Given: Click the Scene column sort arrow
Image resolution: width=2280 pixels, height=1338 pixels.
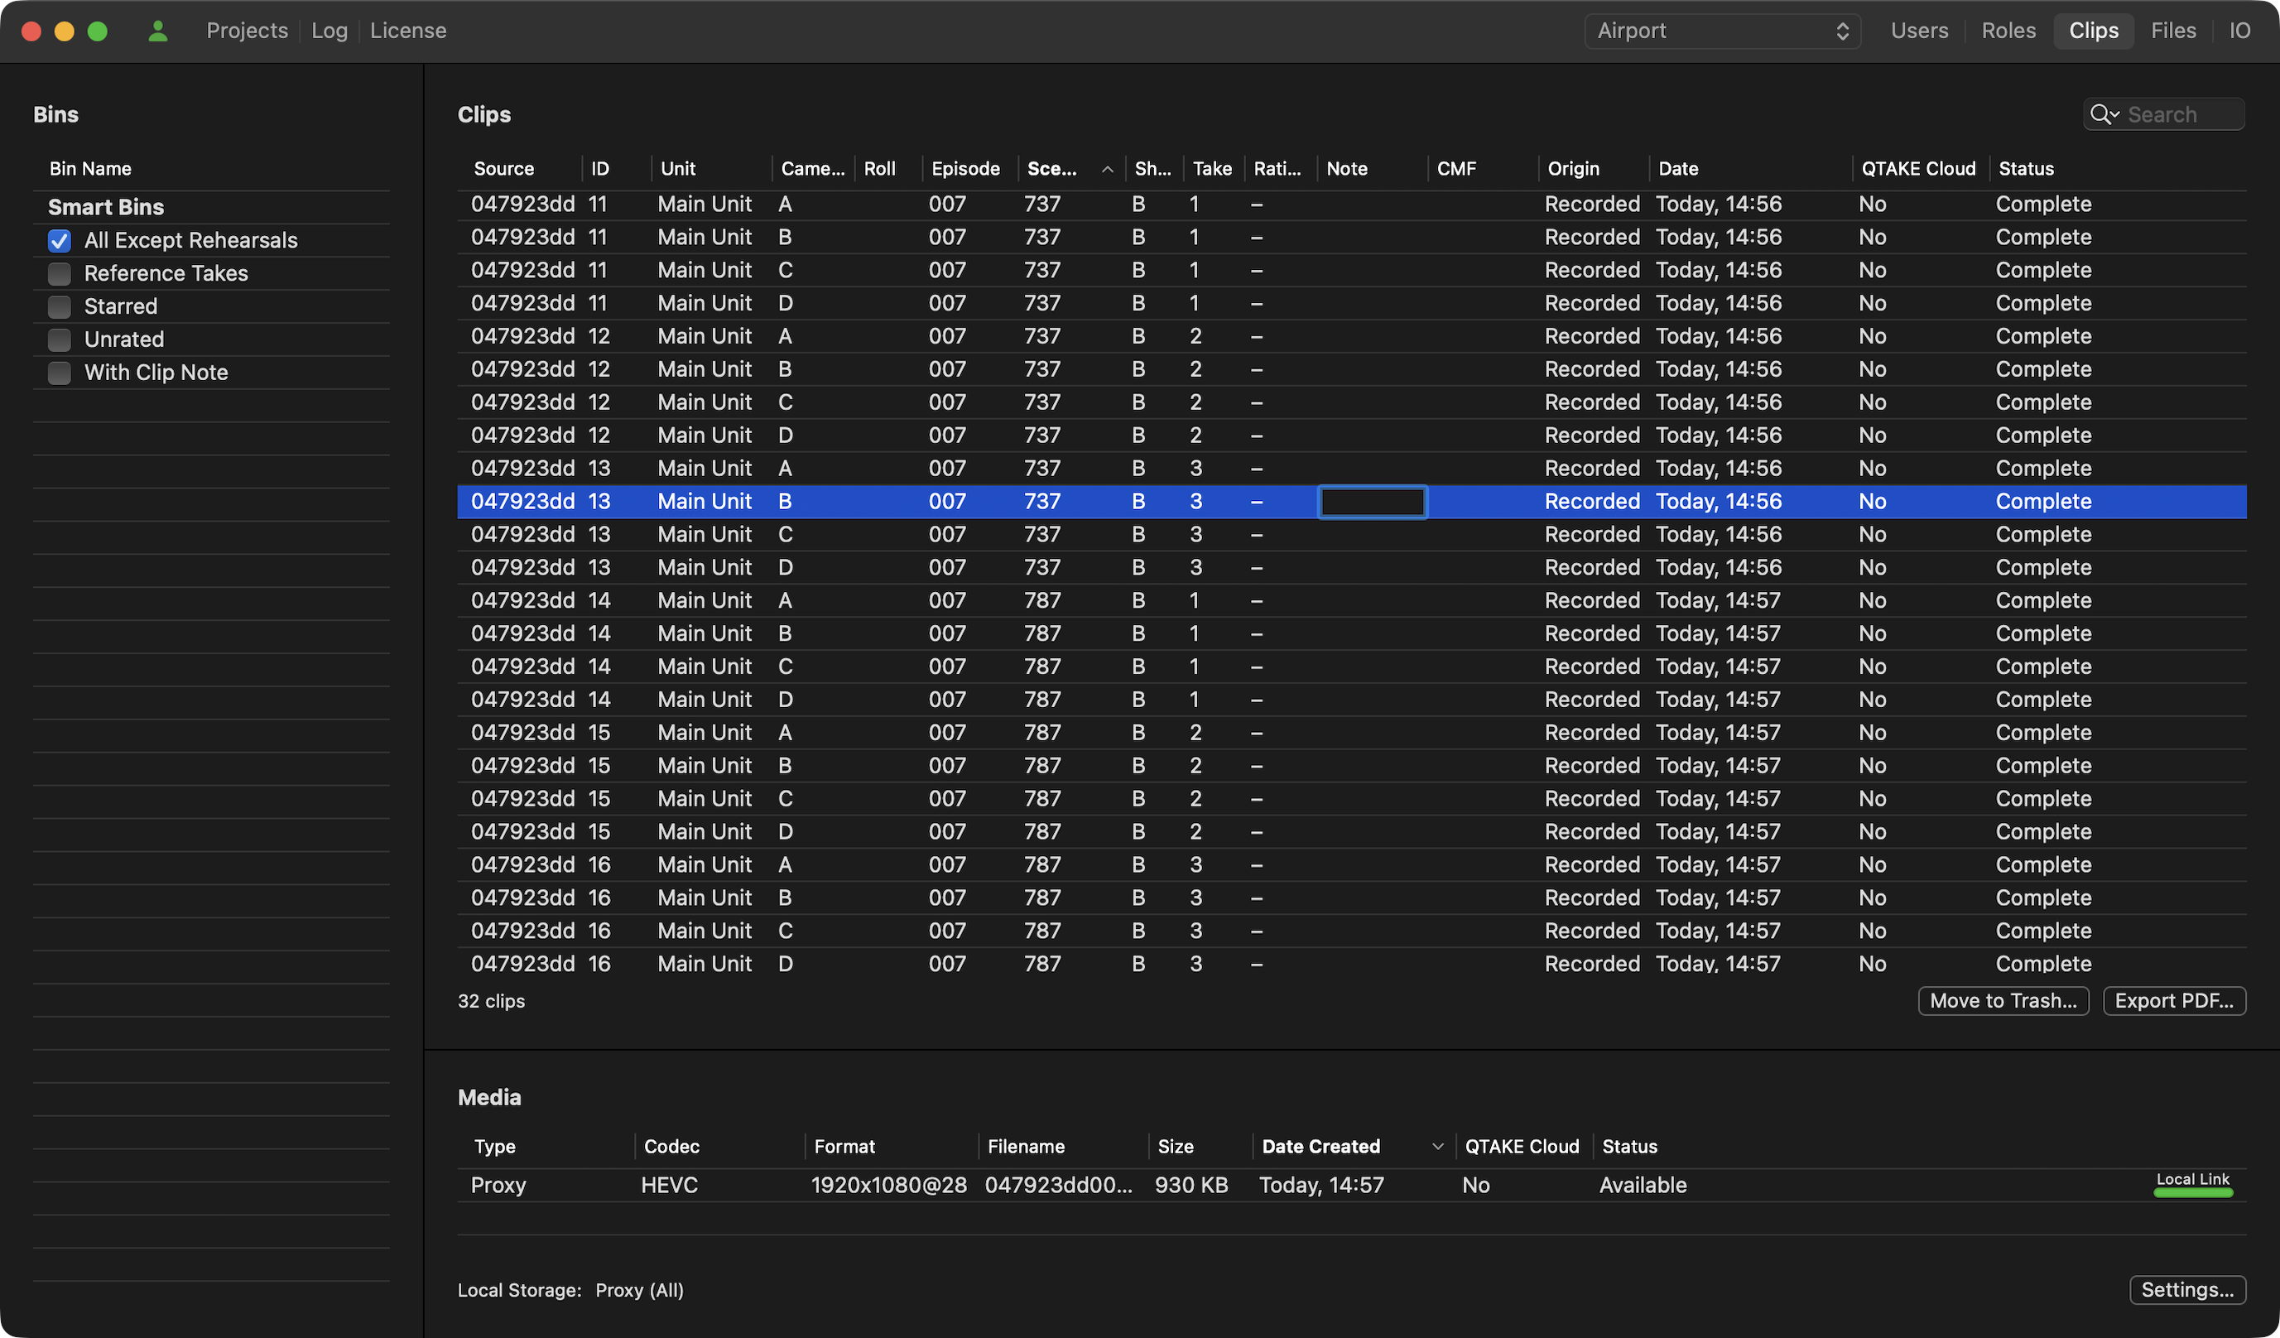Looking at the screenshot, I should pyautogui.click(x=1107, y=169).
